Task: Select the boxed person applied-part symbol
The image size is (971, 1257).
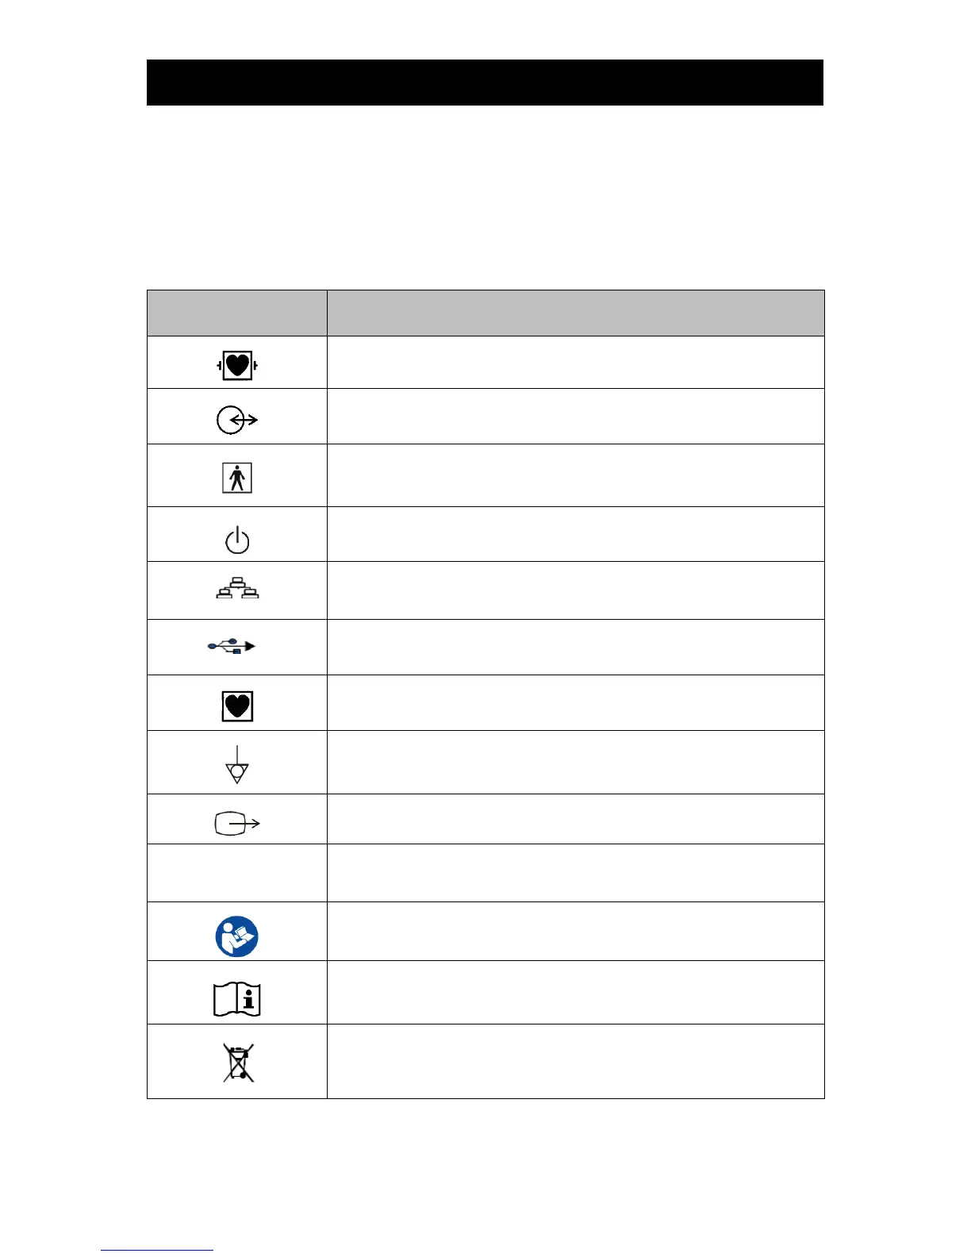Action: click(237, 478)
